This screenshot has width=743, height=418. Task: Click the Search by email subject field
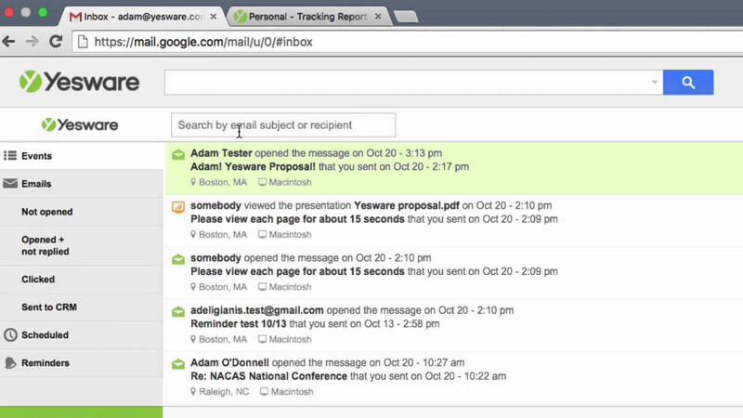point(283,125)
